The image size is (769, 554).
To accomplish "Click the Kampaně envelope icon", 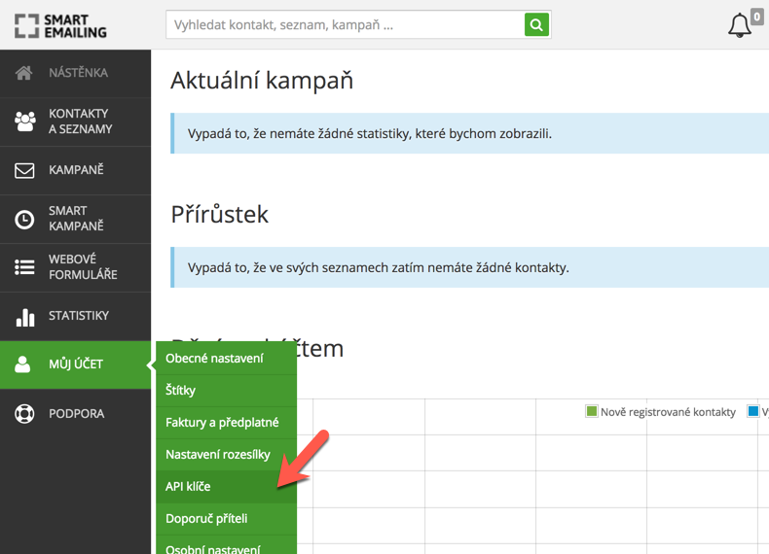I will [24, 171].
